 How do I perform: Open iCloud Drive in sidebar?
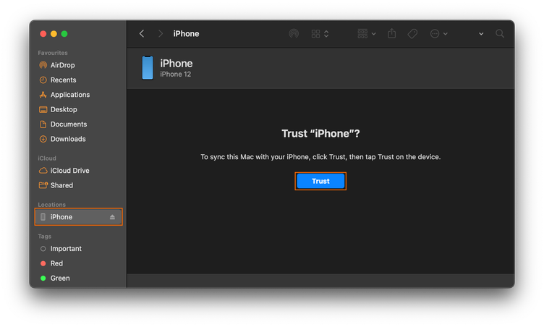tap(71, 171)
